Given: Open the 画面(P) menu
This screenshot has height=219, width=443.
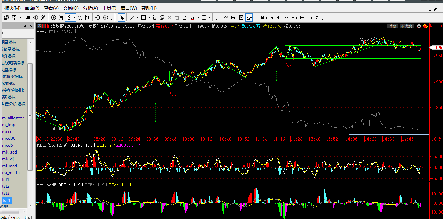Looking at the screenshot, I should (32, 8).
